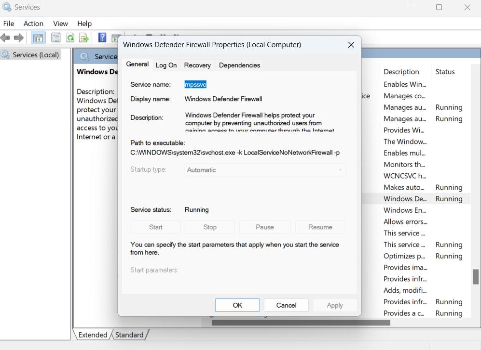Viewport: 481px width, 350px height.
Task: Click the gear icon beside Services (Local) tree node
Action: click(5, 54)
